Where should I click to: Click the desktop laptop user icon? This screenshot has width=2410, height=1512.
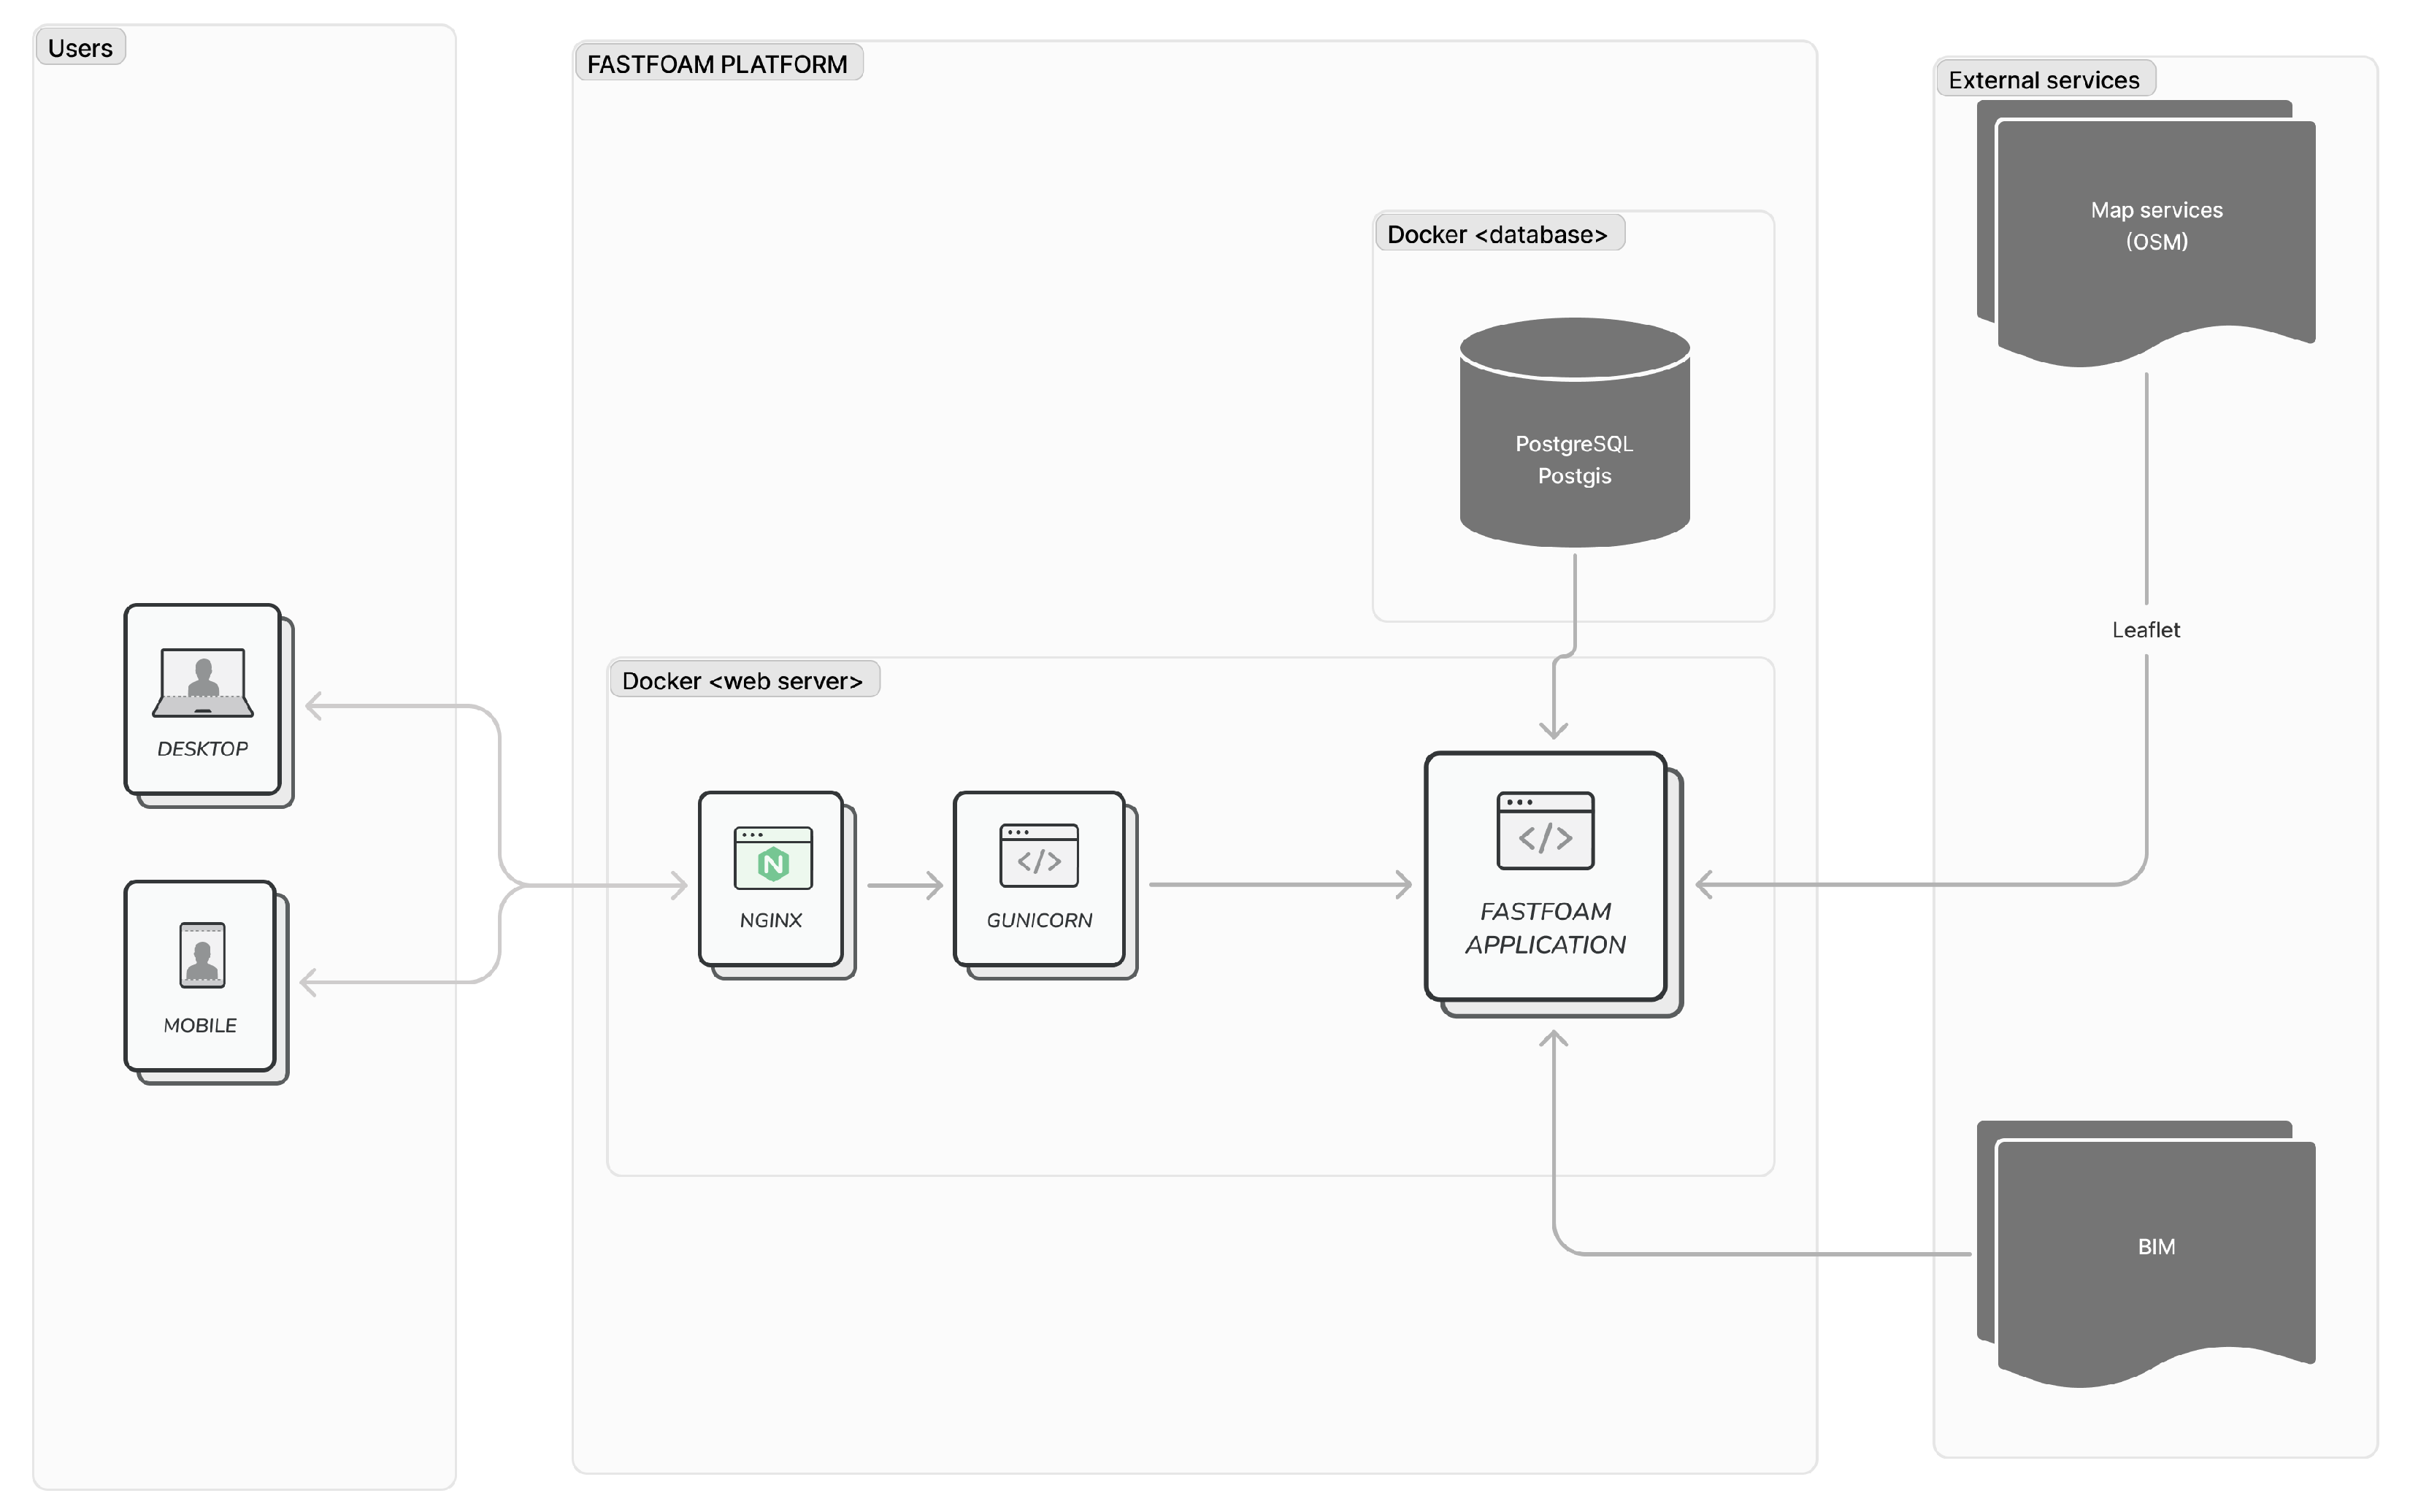203,682
